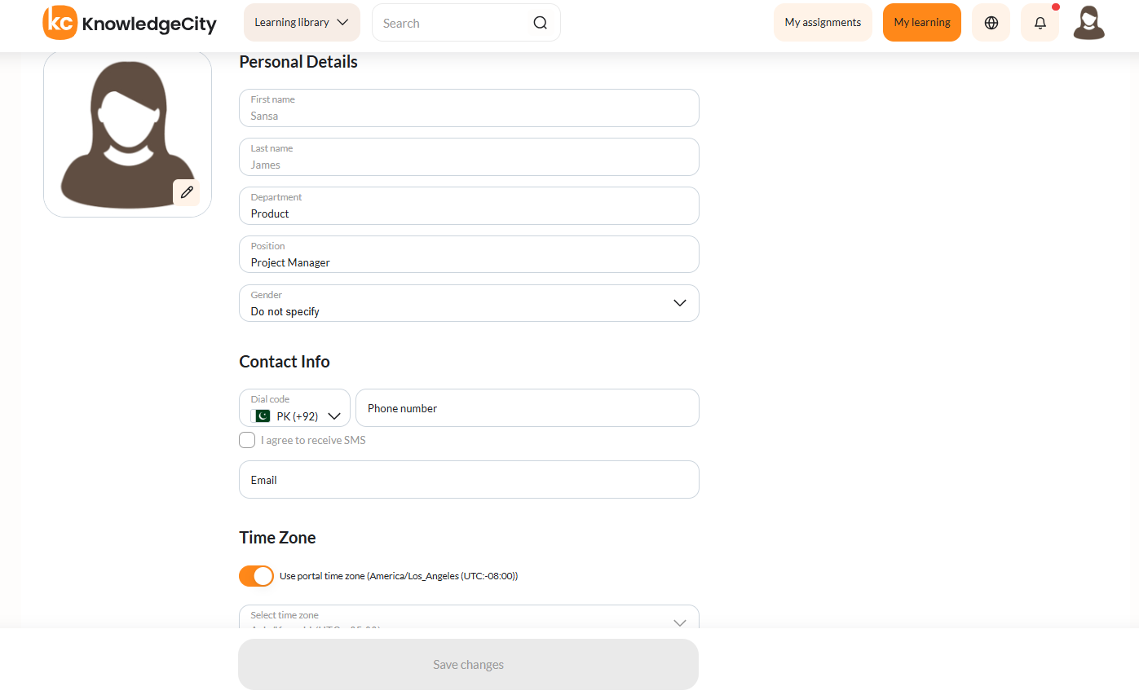Toggle the Use portal time zone switch

click(256, 576)
